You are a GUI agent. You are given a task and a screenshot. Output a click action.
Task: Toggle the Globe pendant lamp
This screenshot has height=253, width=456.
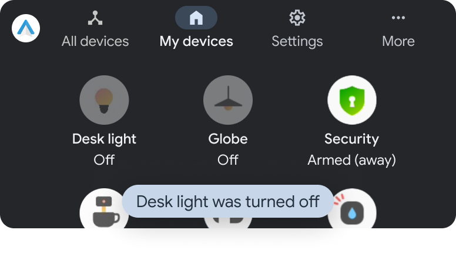(x=228, y=100)
